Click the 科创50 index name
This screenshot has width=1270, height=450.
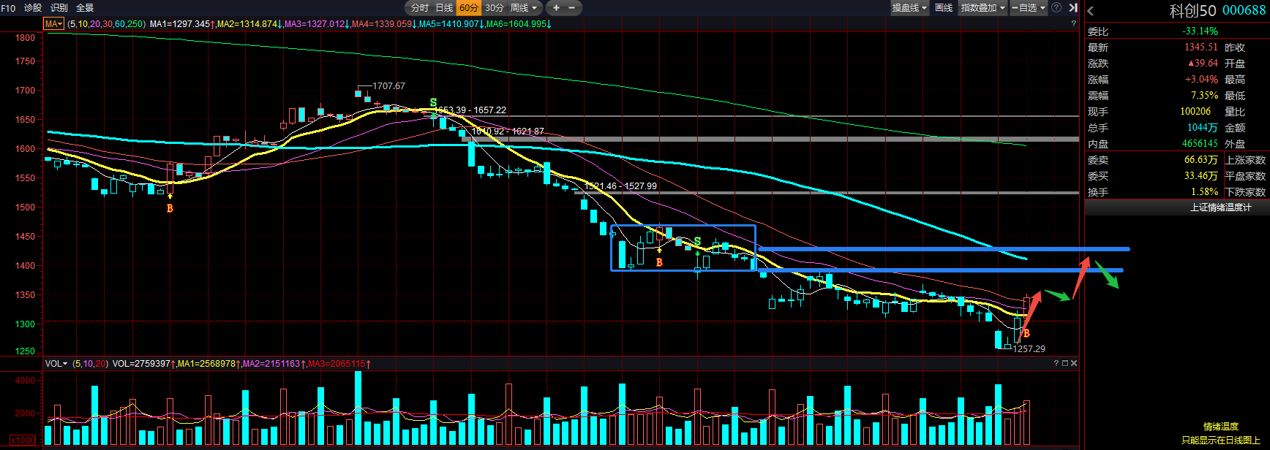pos(1192,11)
